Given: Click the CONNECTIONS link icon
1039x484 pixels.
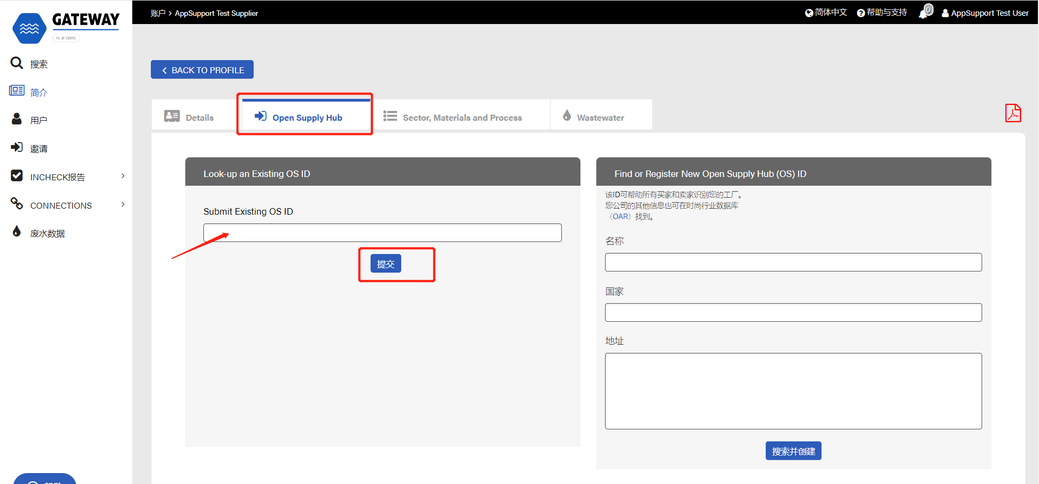Looking at the screenshot, I should pos(17,204).
